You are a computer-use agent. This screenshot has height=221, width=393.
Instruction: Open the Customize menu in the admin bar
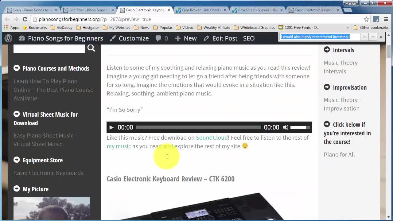(x=129, y=38)
